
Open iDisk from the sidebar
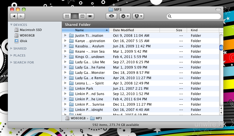pos(24,41)
